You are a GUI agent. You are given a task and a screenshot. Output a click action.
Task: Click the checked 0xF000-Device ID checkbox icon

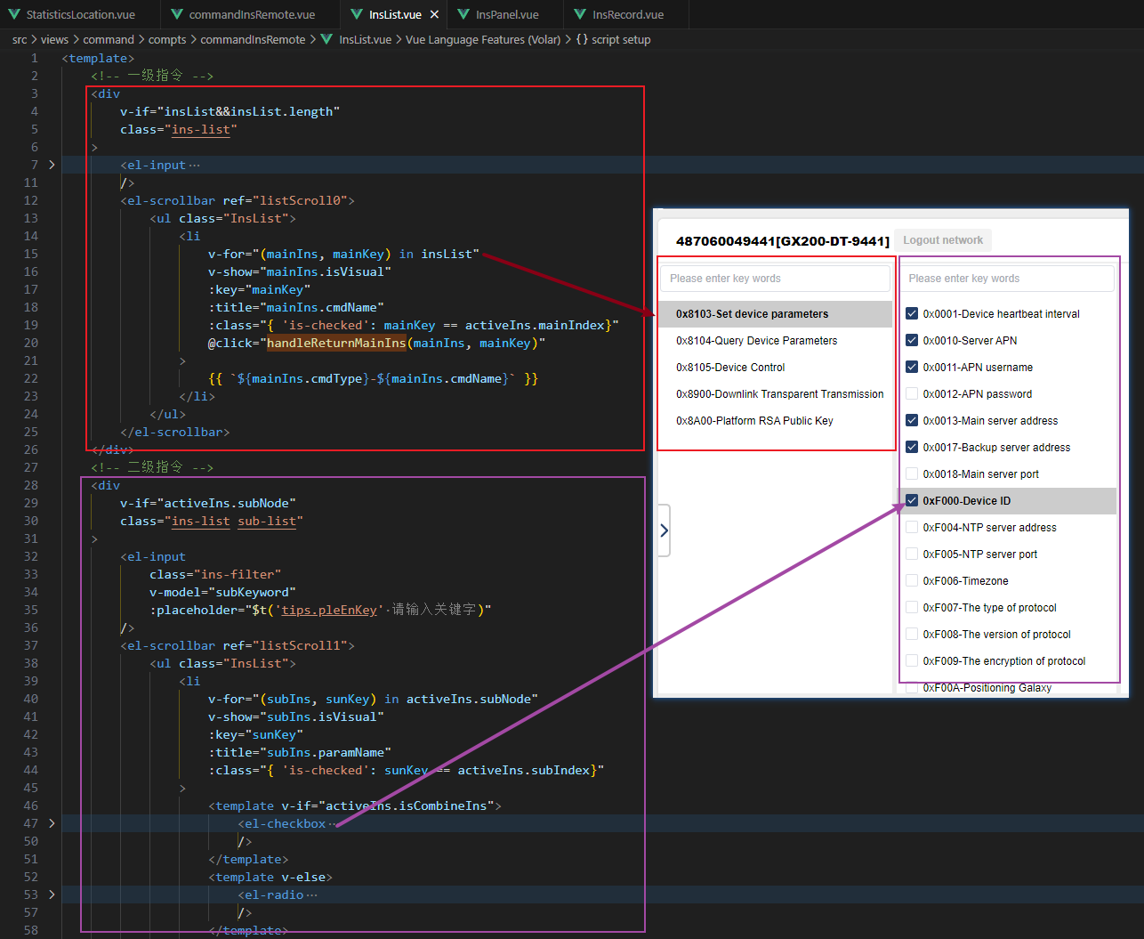911,500
